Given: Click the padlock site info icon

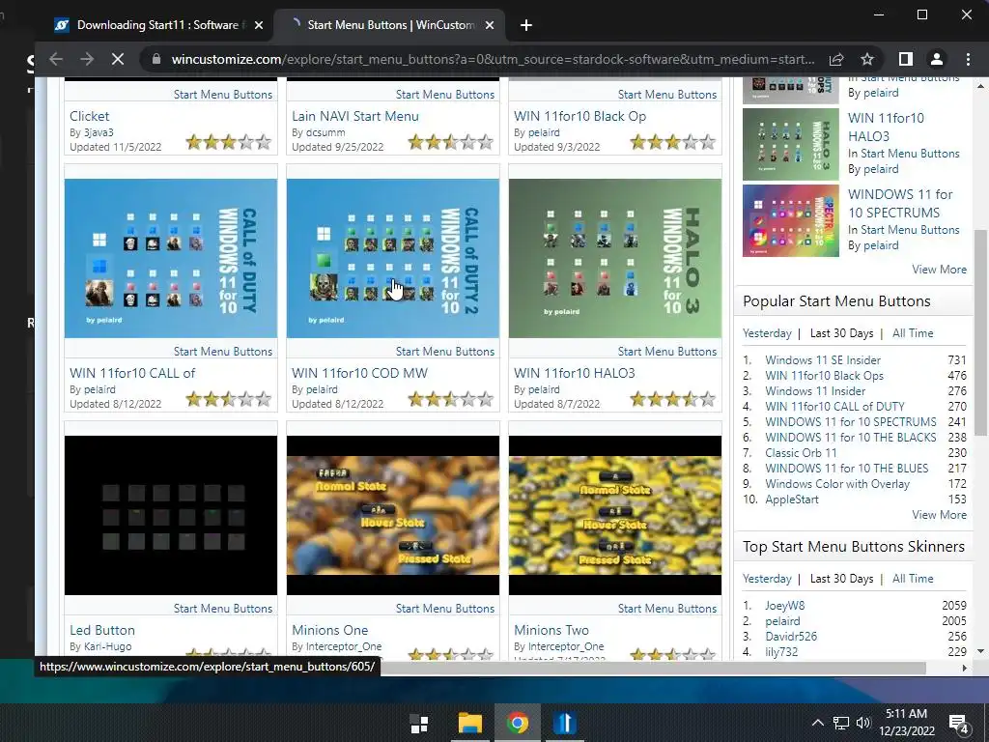Looking at the screenshot, I should (155, 59).
